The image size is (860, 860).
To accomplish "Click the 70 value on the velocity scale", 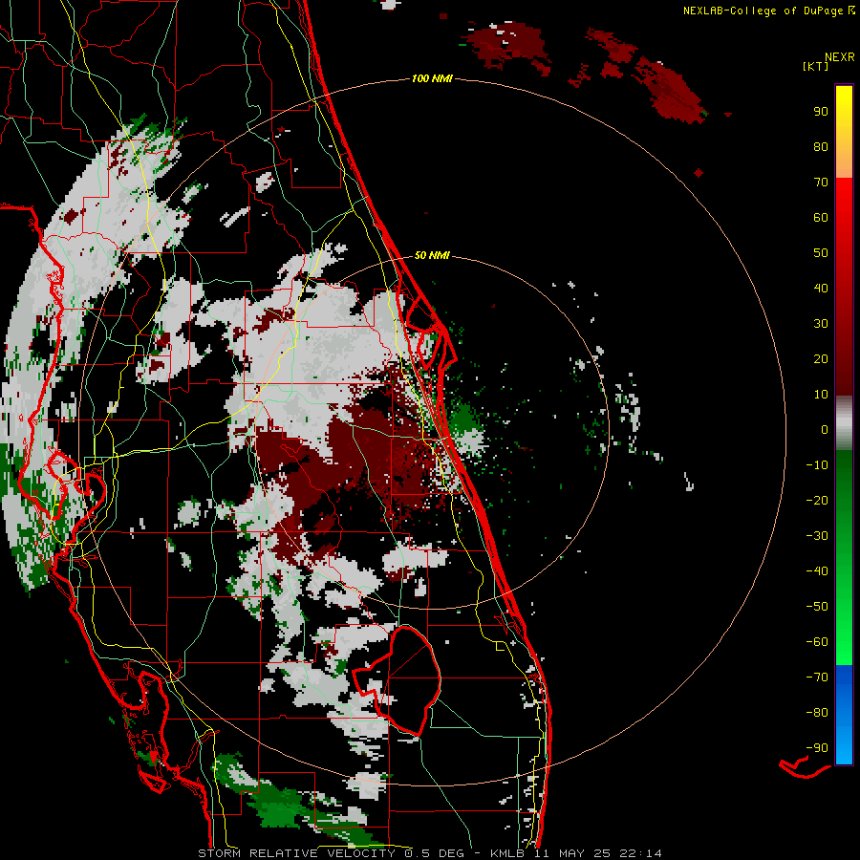I will 821,183.
